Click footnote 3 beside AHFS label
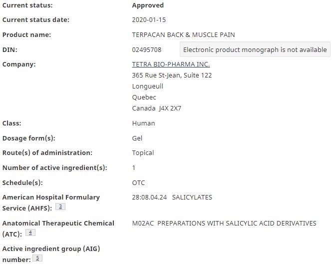 click(x=60, y=206)
